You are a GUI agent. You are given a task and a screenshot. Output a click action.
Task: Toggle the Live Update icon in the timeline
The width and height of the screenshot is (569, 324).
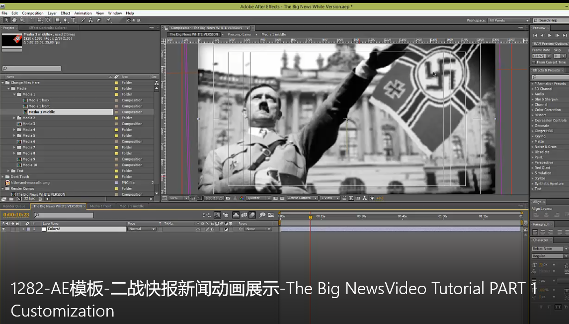coord(217,215)
